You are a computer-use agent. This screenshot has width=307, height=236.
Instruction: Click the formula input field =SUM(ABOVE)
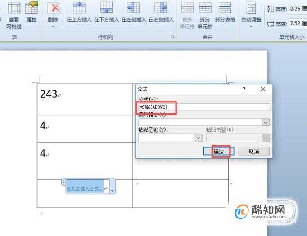tap(204, 107)
